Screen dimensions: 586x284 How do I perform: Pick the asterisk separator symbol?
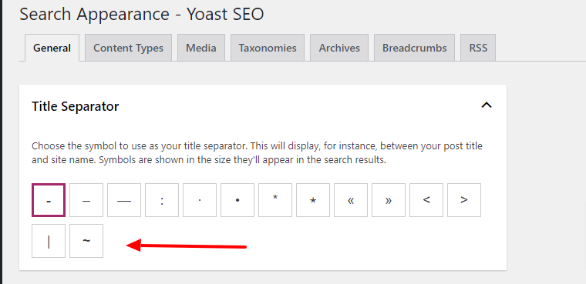(x=275, y=200)
